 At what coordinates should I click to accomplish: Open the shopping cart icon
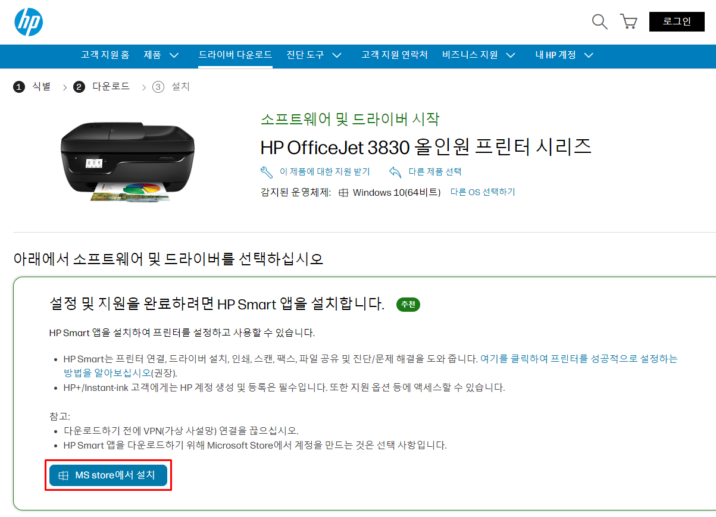coord(629,22)
